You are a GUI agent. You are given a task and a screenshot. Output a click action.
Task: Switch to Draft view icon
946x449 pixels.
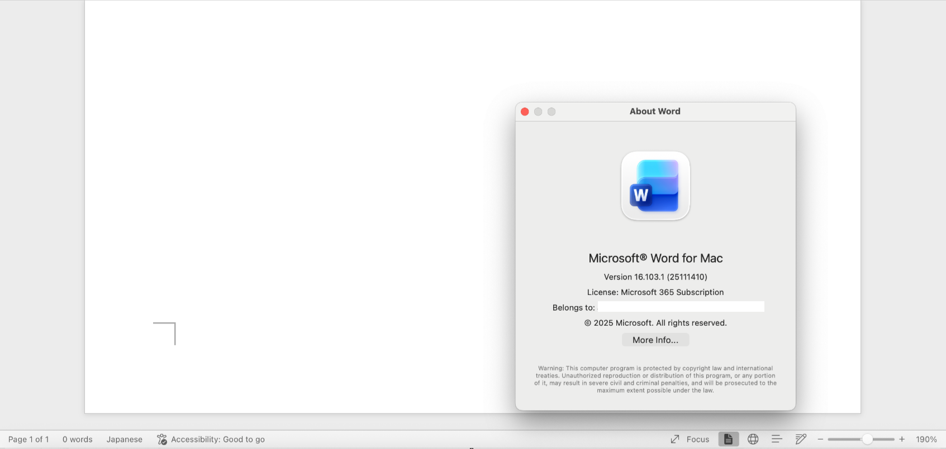tap(801, 440)
